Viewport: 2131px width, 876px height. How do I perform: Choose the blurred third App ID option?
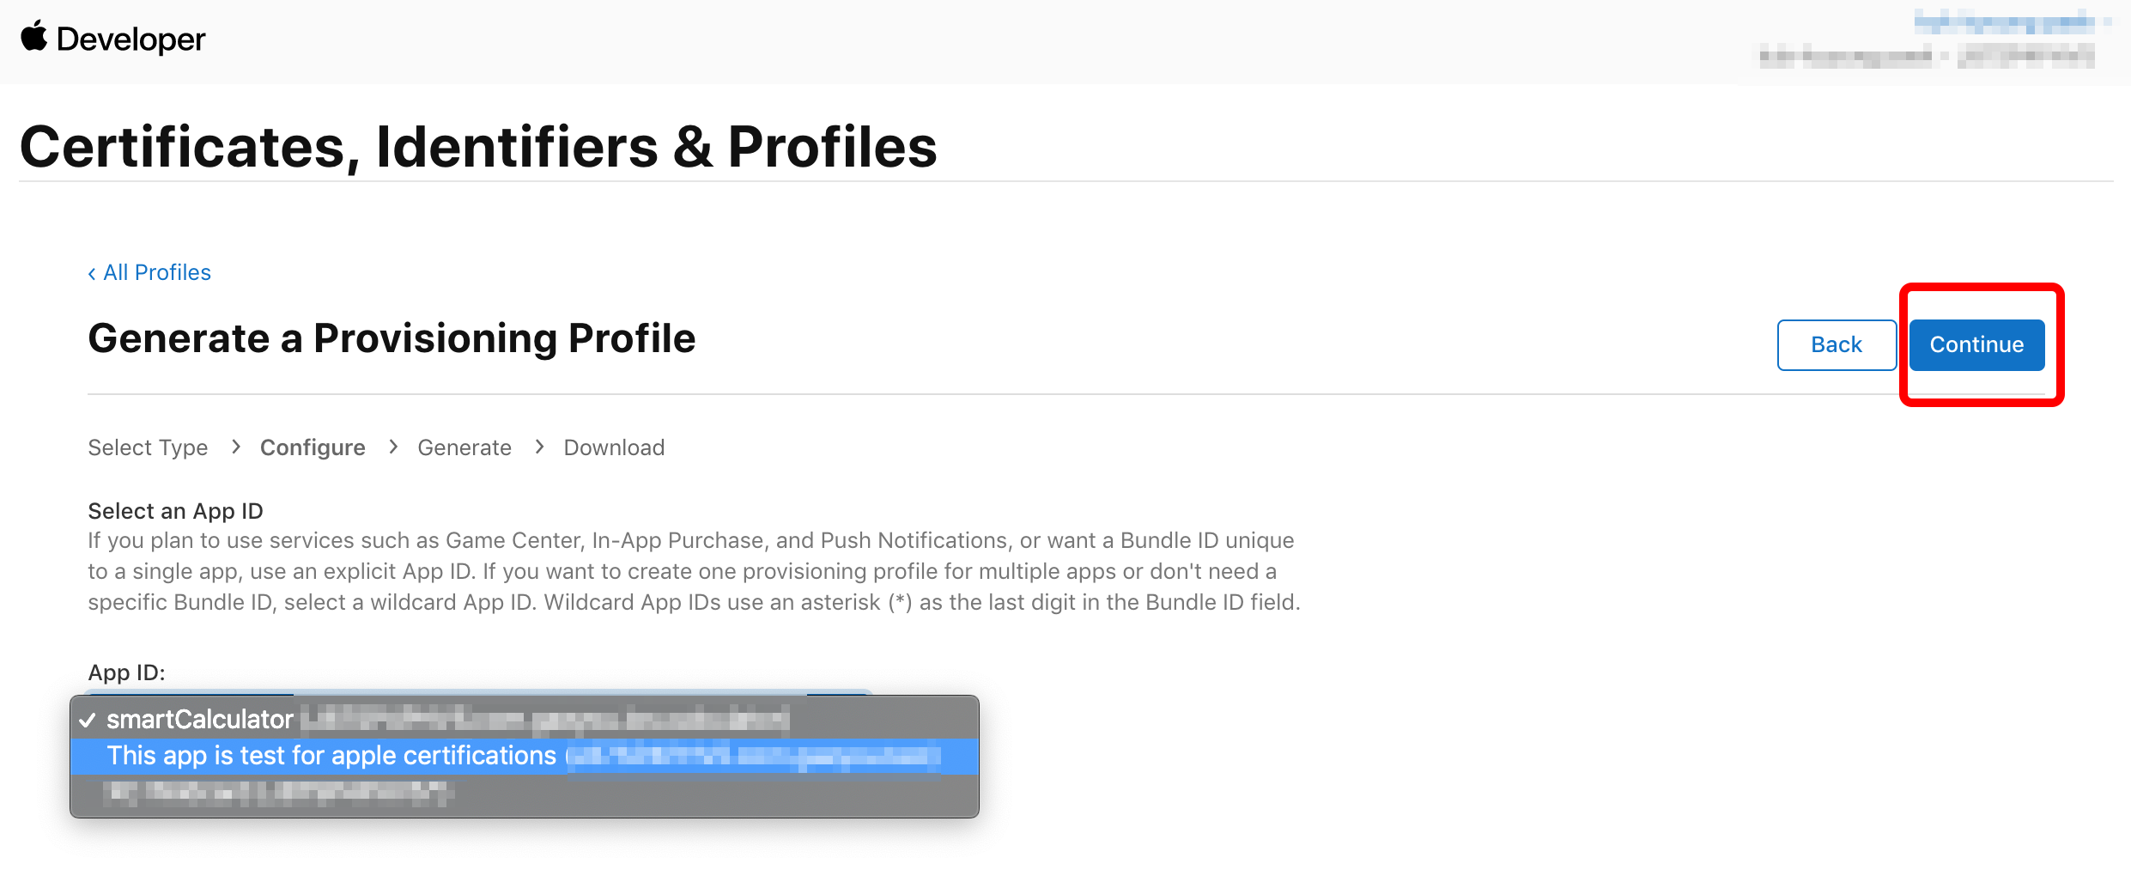525,792
